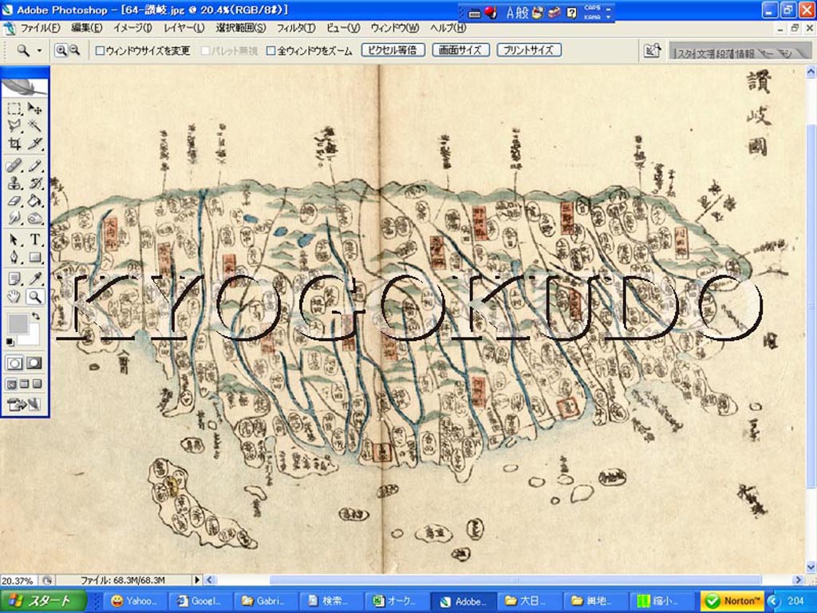Select the History Brush tool
Screen dimensions: 817x613
point(34,184)
